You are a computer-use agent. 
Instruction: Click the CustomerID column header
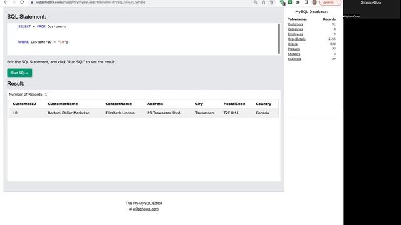[x=24, y=104]
